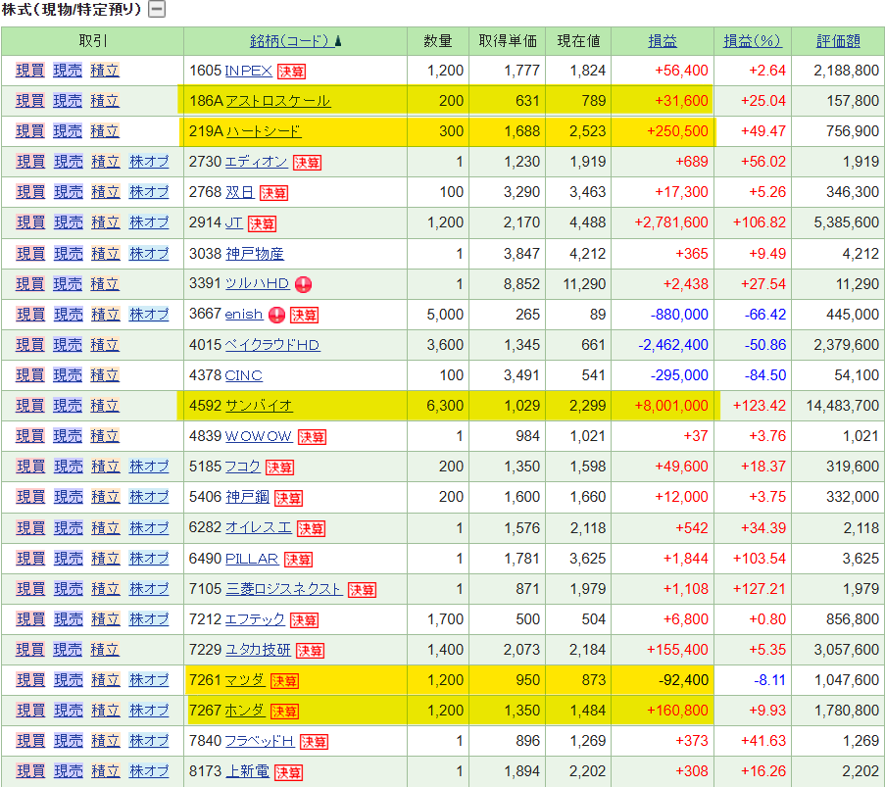Click 現売 for the マツダ row
The height and width of the screenshot is (787, 885).
69,680
